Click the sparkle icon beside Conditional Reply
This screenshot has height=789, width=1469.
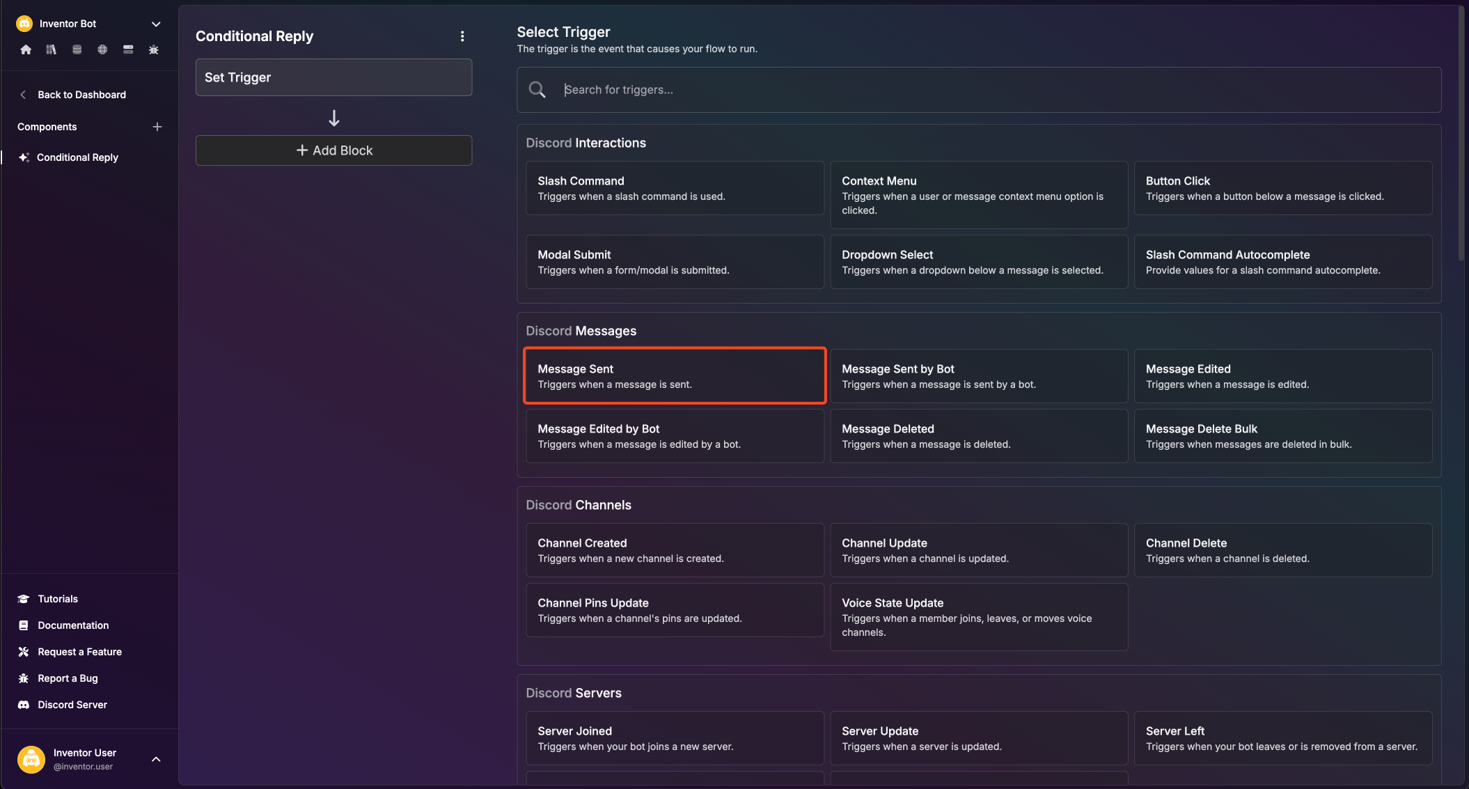pyautogui.click(x=24, y=157)
